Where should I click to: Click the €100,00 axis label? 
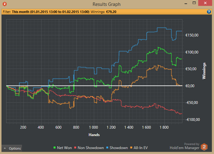[192, 52]
